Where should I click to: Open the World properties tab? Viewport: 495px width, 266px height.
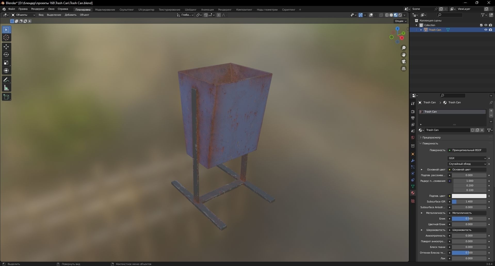point(413,137)
